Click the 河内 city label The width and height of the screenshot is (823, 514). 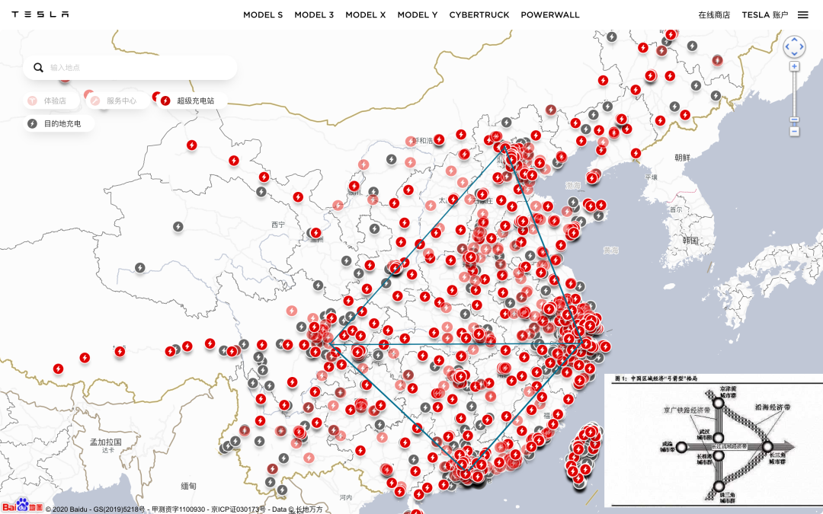point(345,497)
